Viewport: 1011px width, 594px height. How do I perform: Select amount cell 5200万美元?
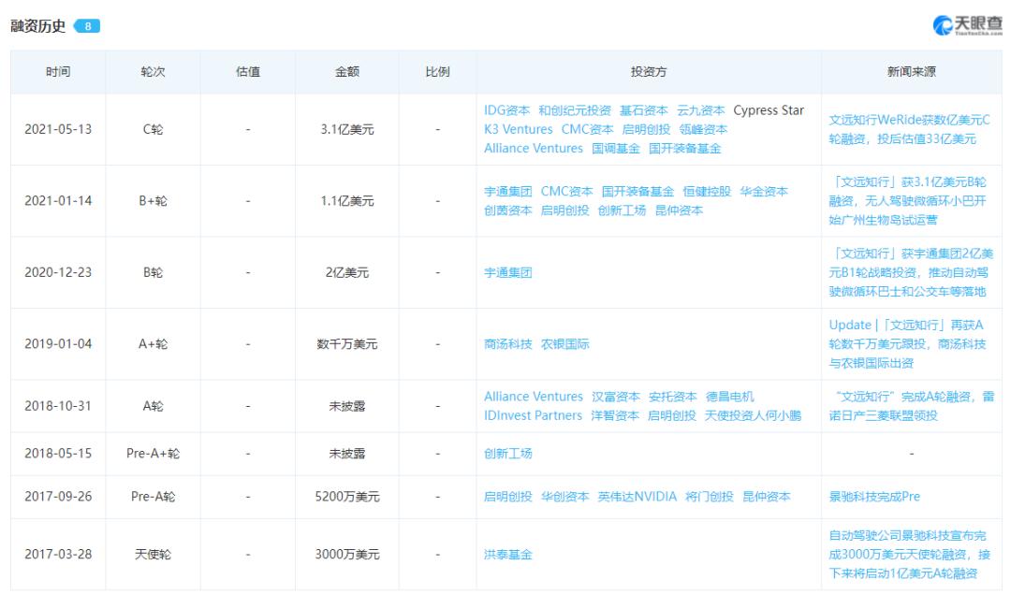click(347, 497)
